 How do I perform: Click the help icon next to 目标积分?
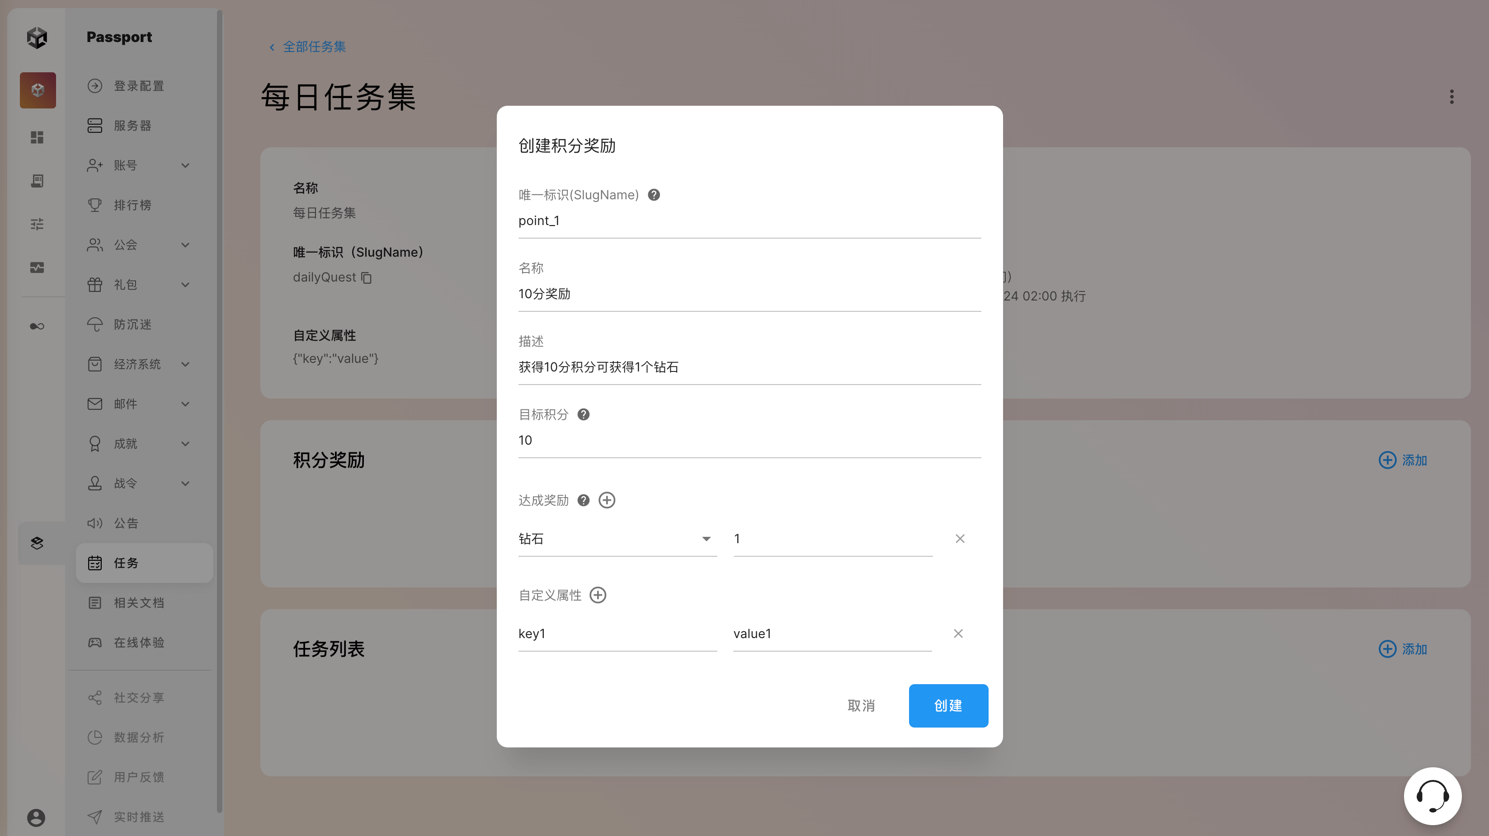point(583,415)
